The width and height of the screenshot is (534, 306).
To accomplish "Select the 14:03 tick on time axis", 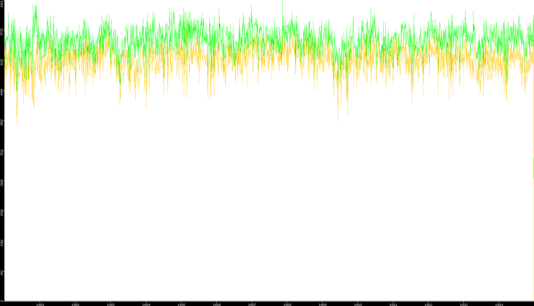I will pos(111,305).
